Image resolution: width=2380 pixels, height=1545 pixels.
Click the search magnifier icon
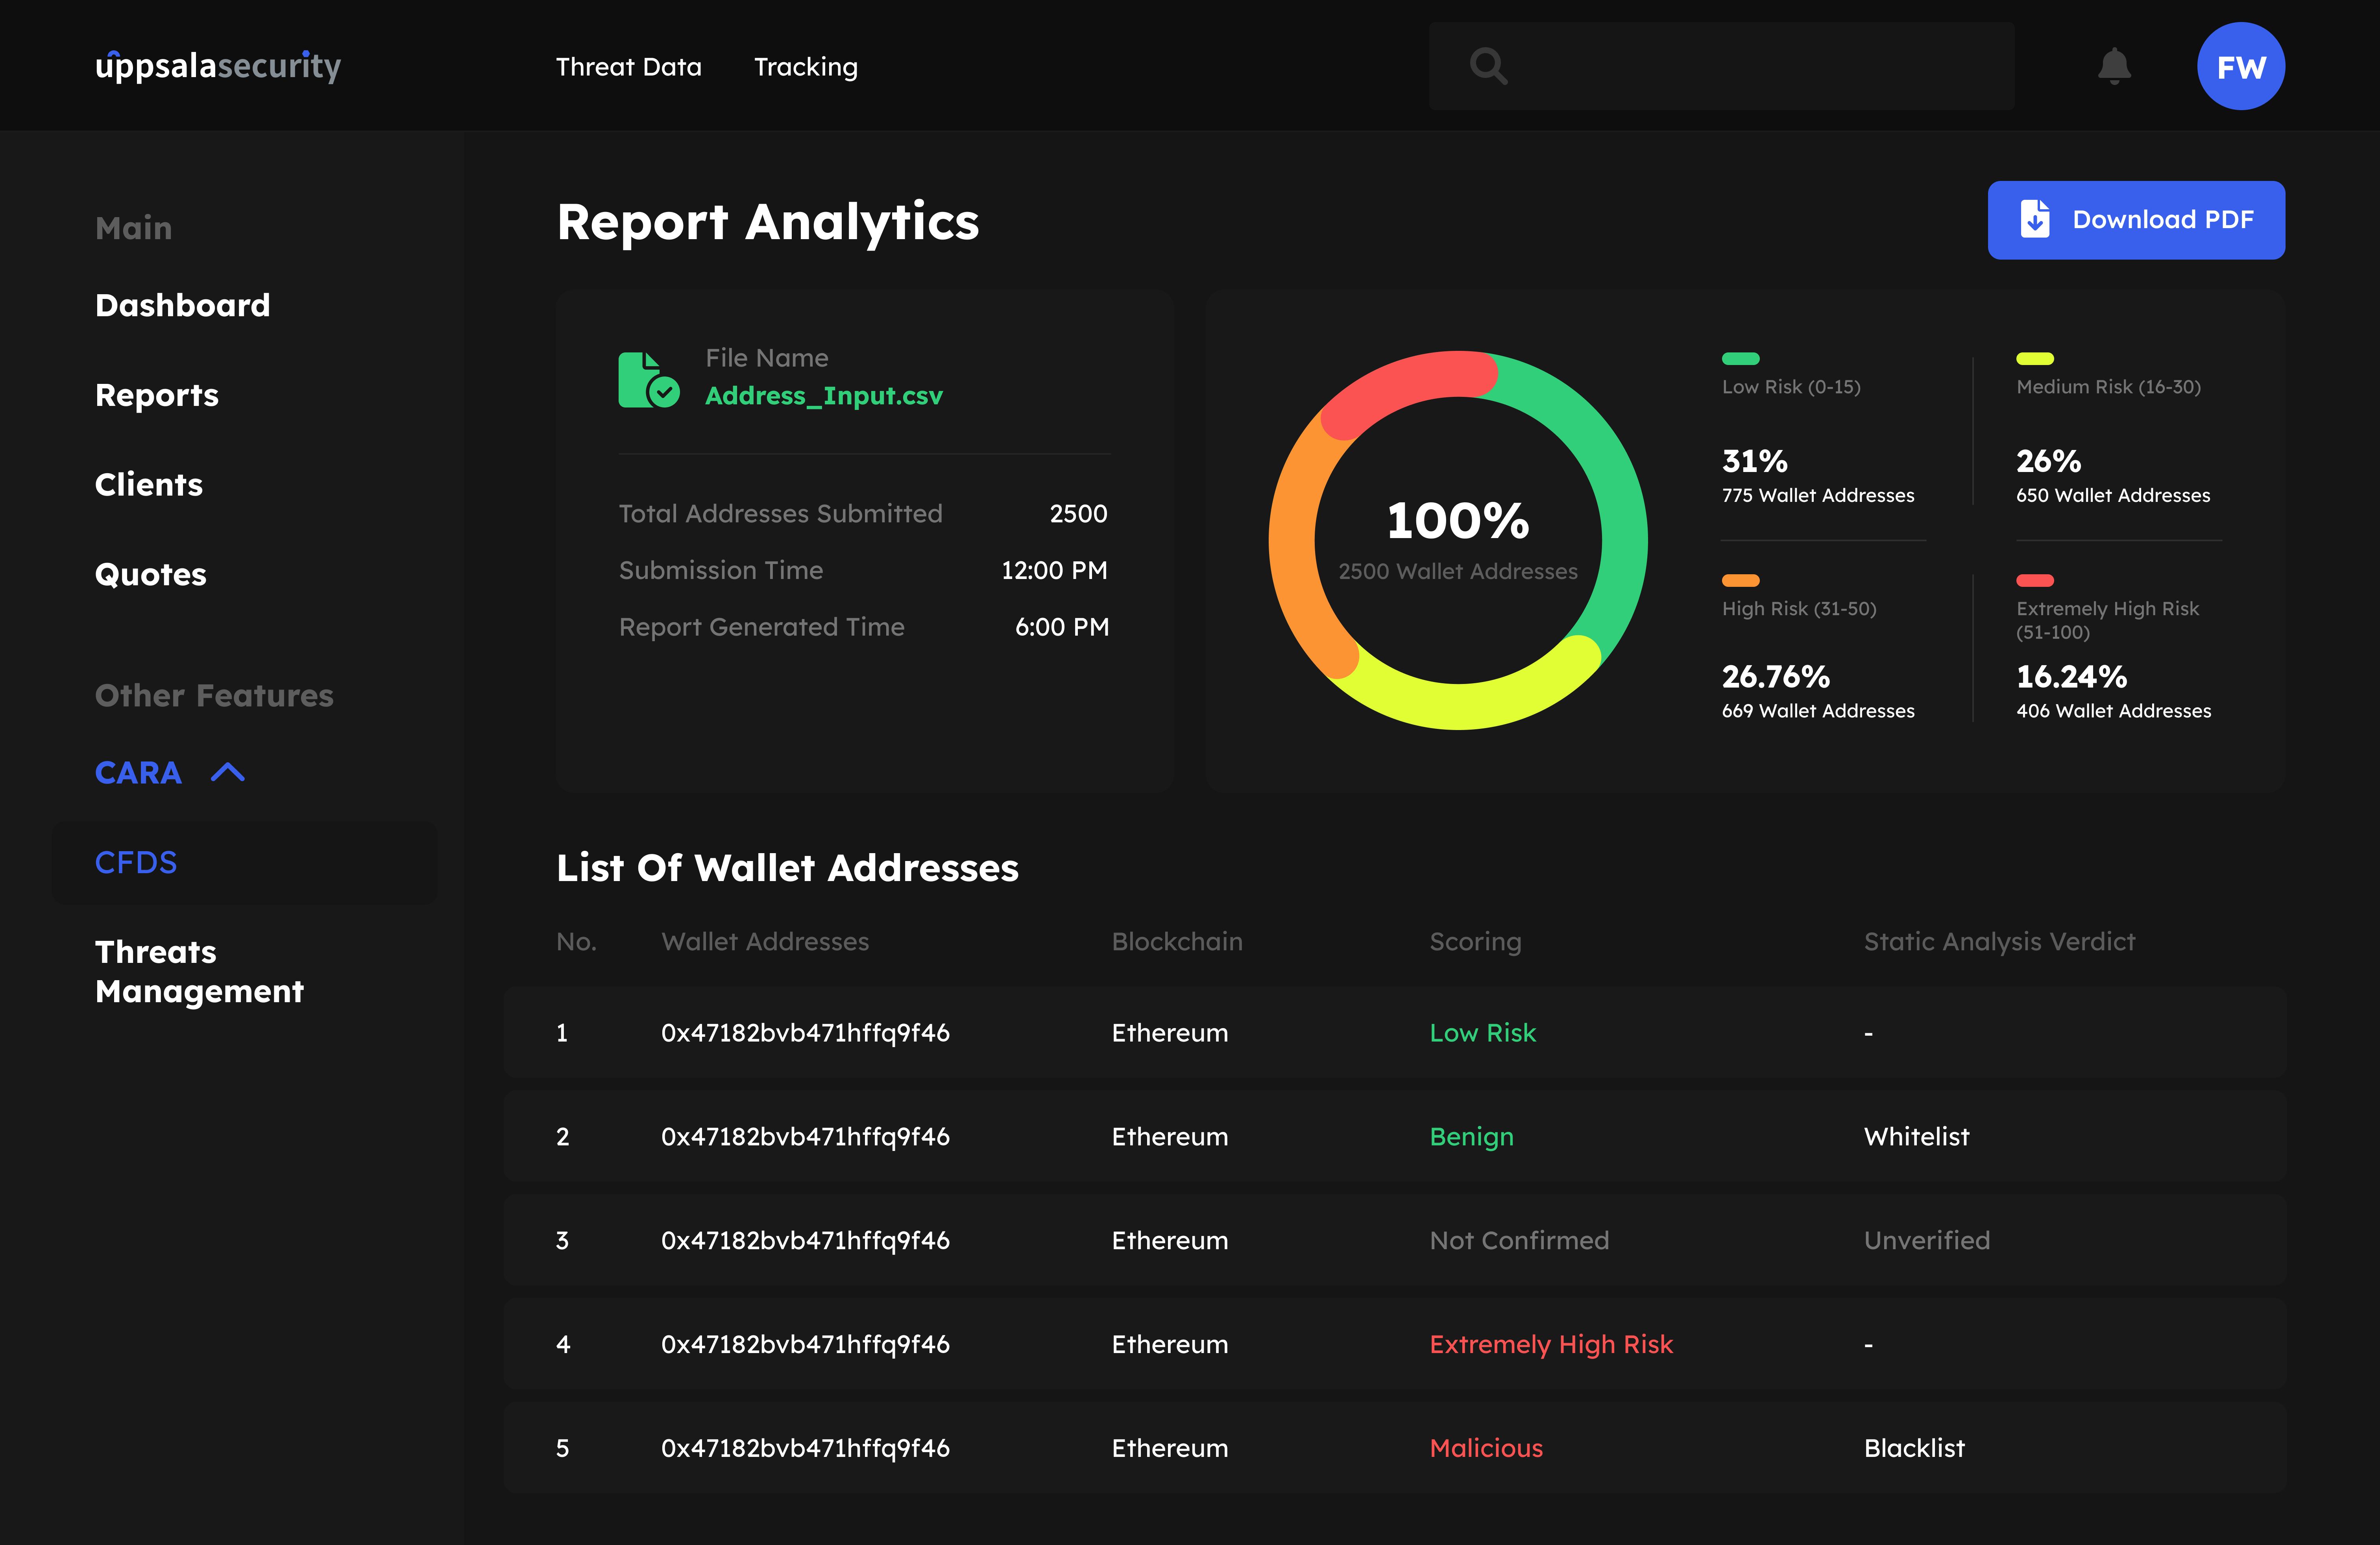coord(1488,66)
